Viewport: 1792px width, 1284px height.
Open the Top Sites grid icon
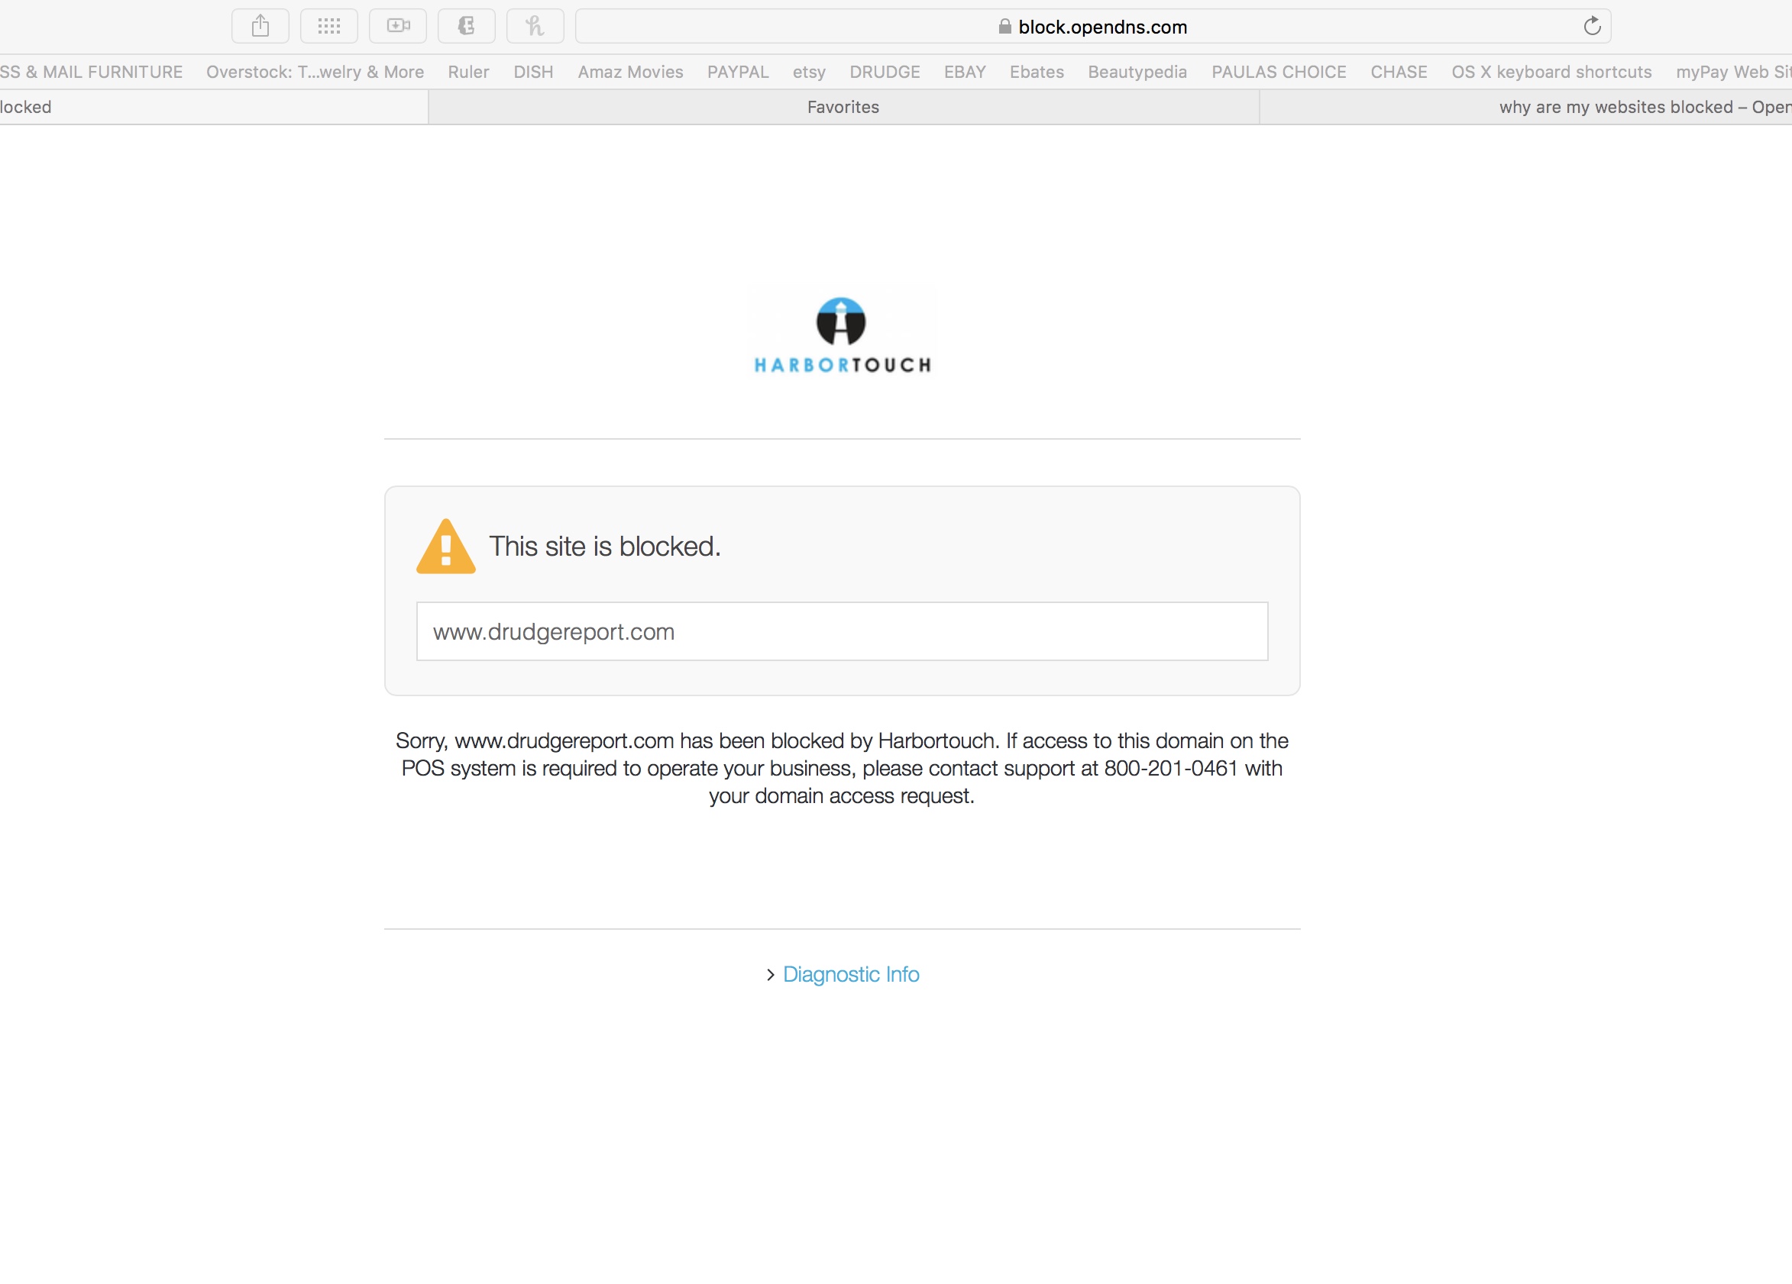pyautogui.click(x=328, y=27)
